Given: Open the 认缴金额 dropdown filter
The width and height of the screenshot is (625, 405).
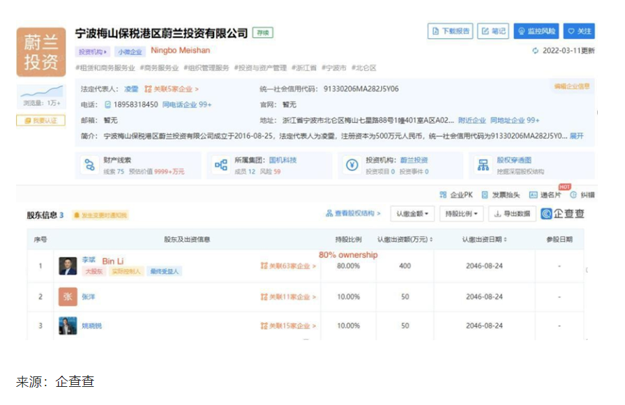Looking at the screenshot, I should point(412,214).
